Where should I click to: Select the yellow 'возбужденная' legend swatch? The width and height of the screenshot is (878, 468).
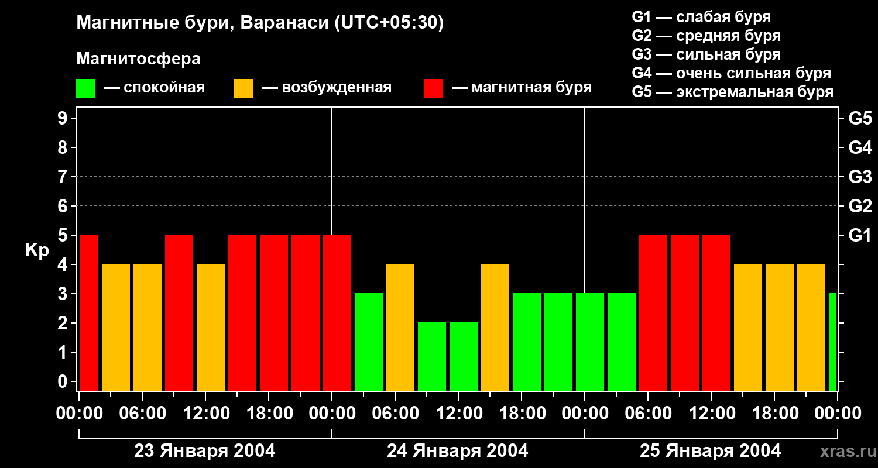(x=243, y=88)
